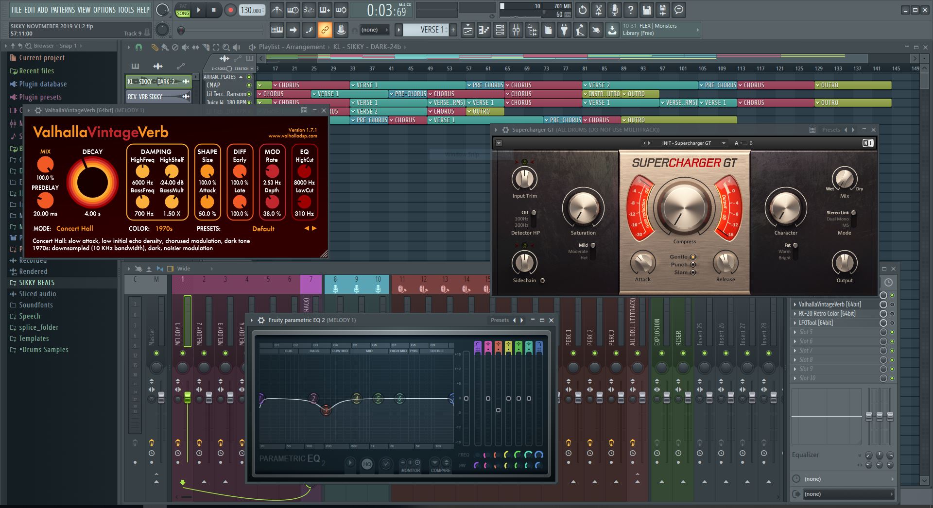Viewport: 933px width, 508px height.
Task: Click the save project floppy icon
Action: point(646,10)
